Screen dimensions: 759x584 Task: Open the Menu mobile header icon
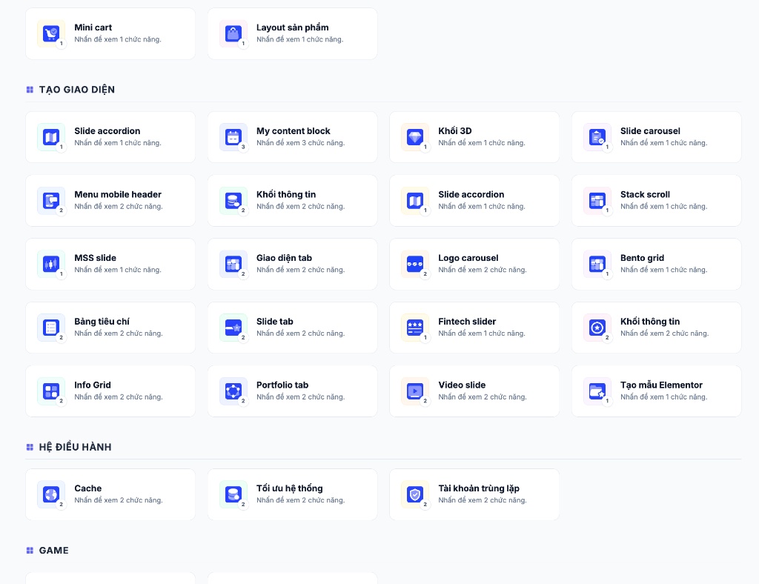pyautogui.click(x=51, y=200)
